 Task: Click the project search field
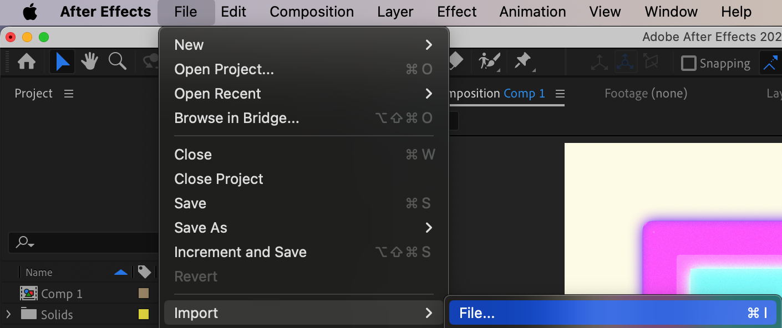tap(83, 242)
